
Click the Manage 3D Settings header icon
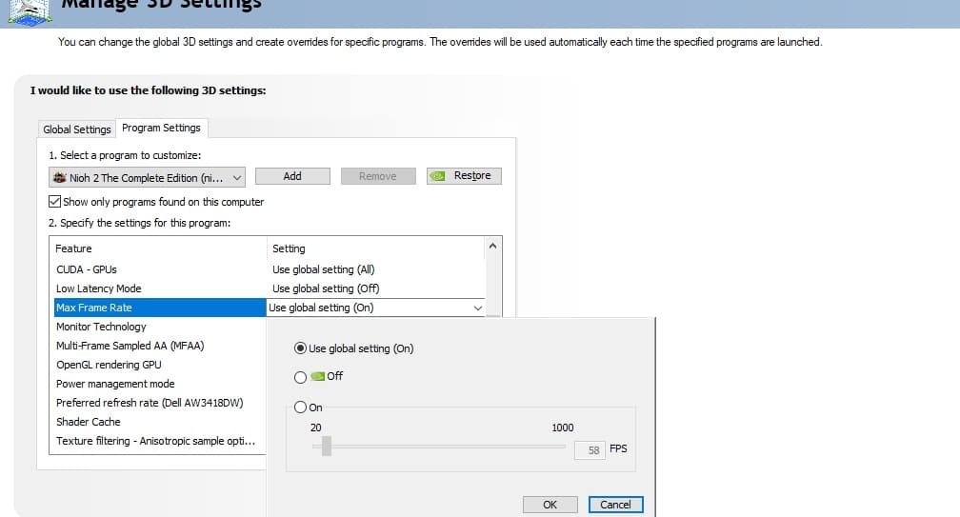click(x=27, y=10)
